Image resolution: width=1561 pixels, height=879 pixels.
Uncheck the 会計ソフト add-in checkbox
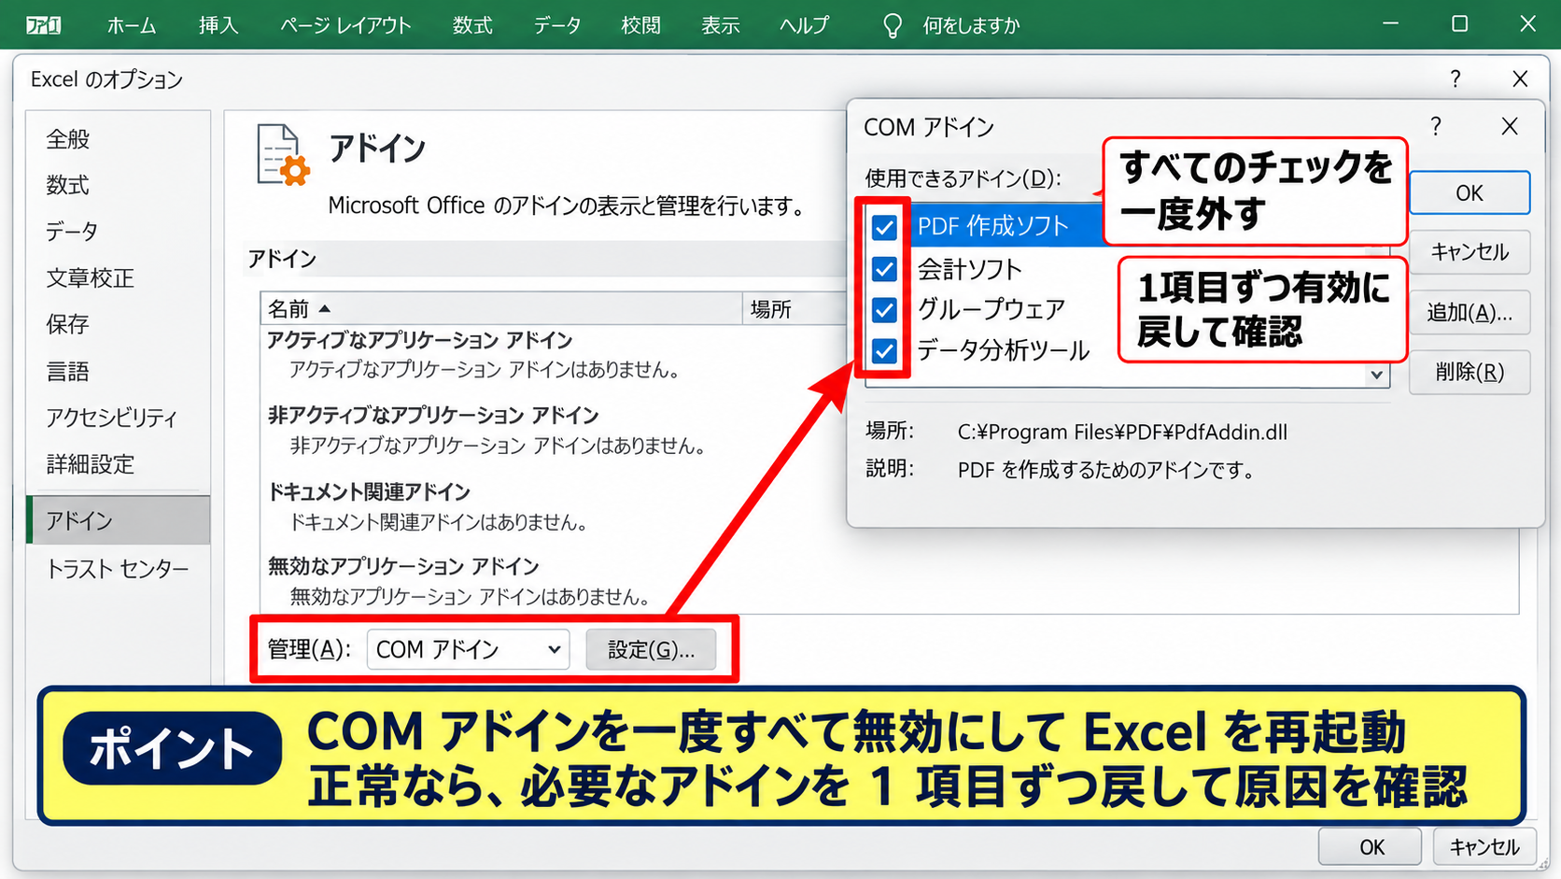click(884, 269)
